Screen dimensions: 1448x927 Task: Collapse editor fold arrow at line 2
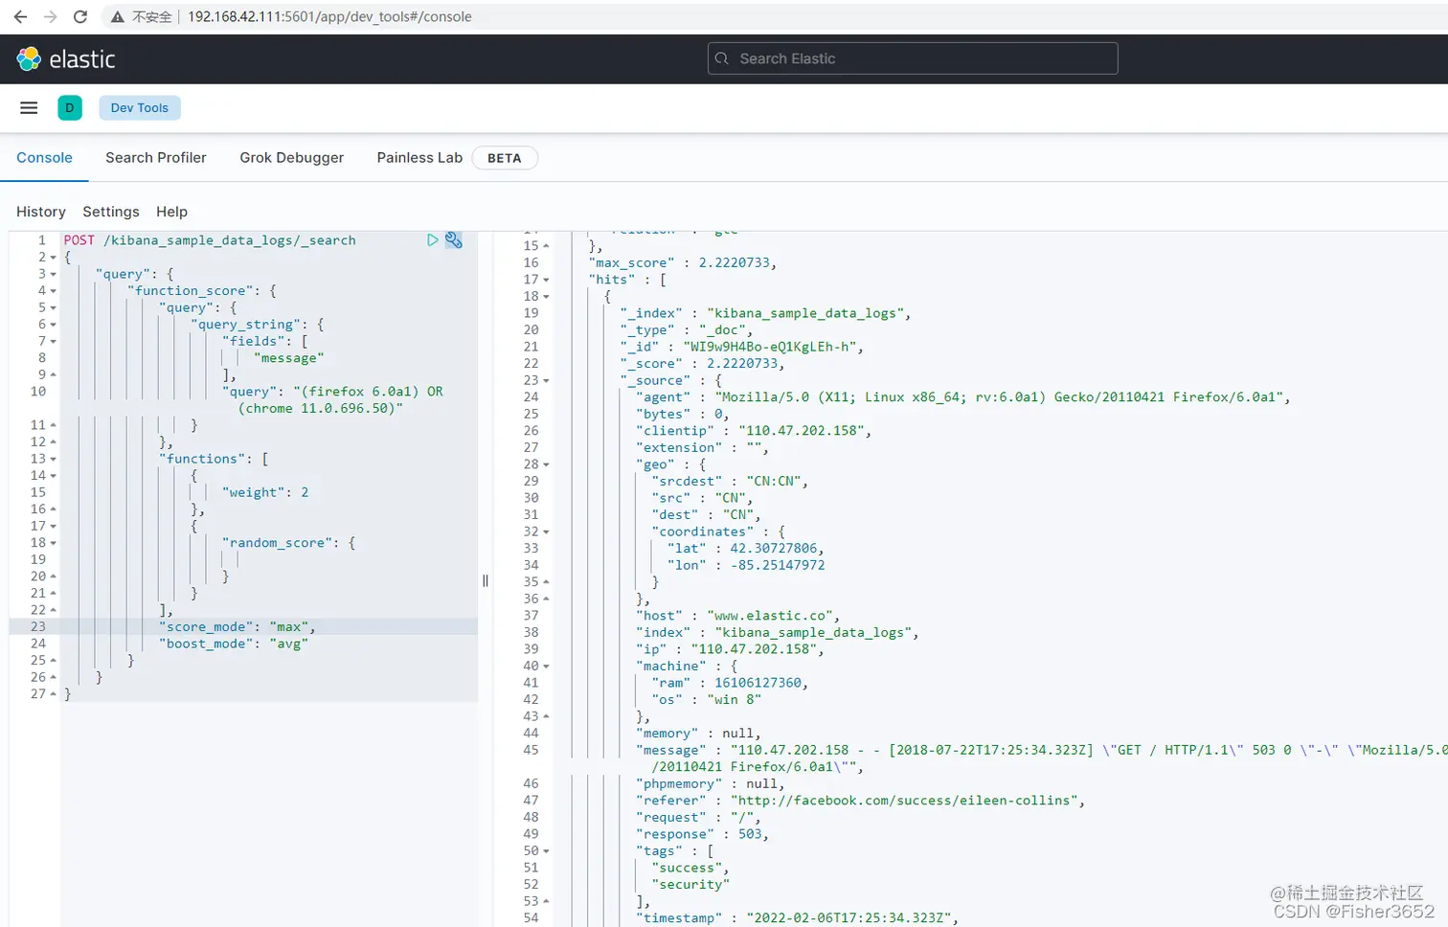click(x=54, y=258)
